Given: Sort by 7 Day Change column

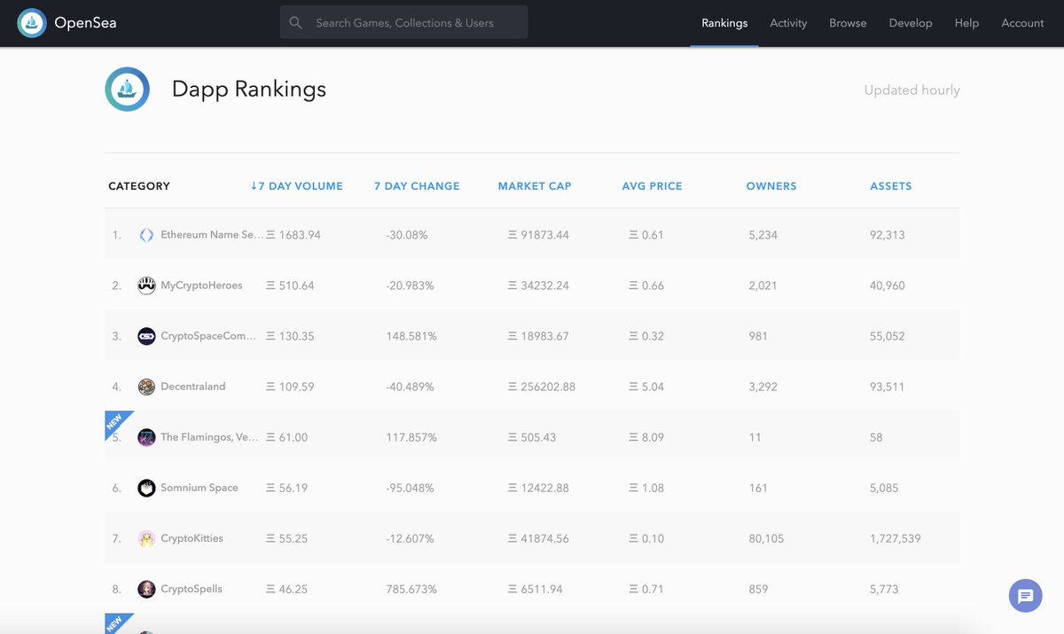Looking at the screenshot, I should point(417,186).
